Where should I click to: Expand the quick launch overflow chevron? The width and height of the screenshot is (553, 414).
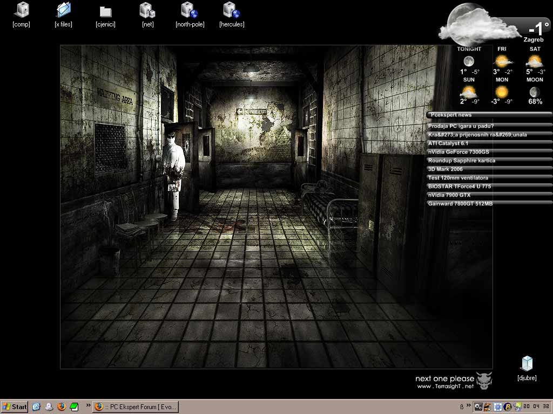coord(88,405)
